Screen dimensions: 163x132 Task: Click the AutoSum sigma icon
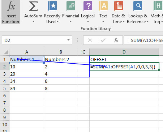coord(33,7)
